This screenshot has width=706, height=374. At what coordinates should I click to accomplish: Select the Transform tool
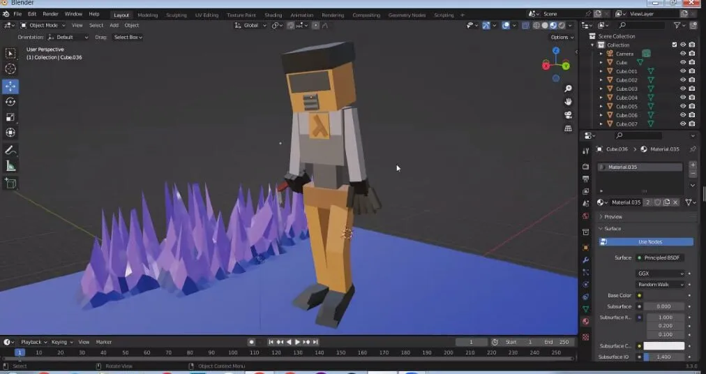(x=10, y=133)
